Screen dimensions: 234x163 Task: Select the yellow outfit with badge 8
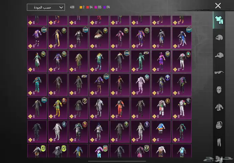57,108
